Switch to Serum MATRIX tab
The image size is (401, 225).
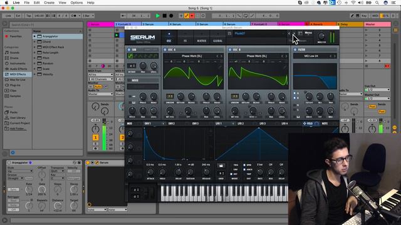[x=202, y=37]
